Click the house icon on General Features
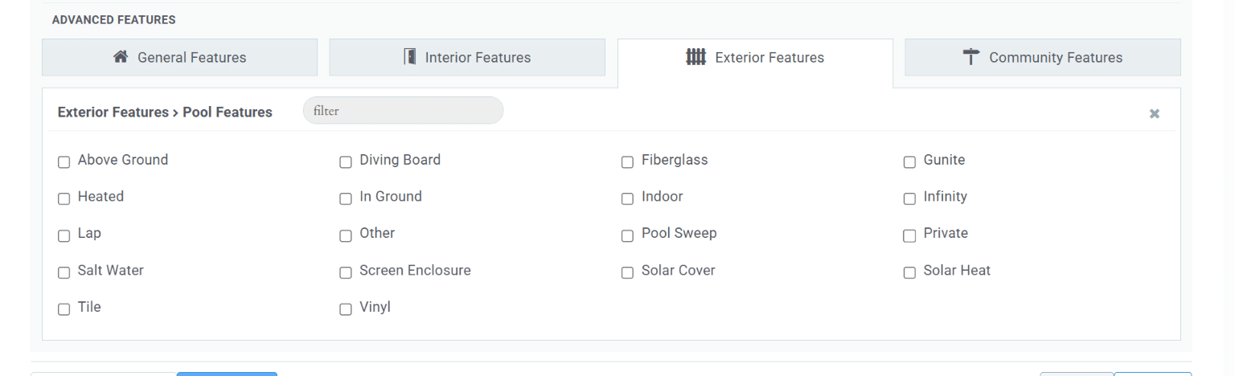Viewport: 1235px width, 376px height. click(121, 57)
